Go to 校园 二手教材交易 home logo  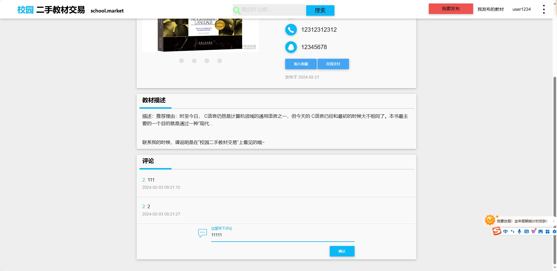(51, 10)
